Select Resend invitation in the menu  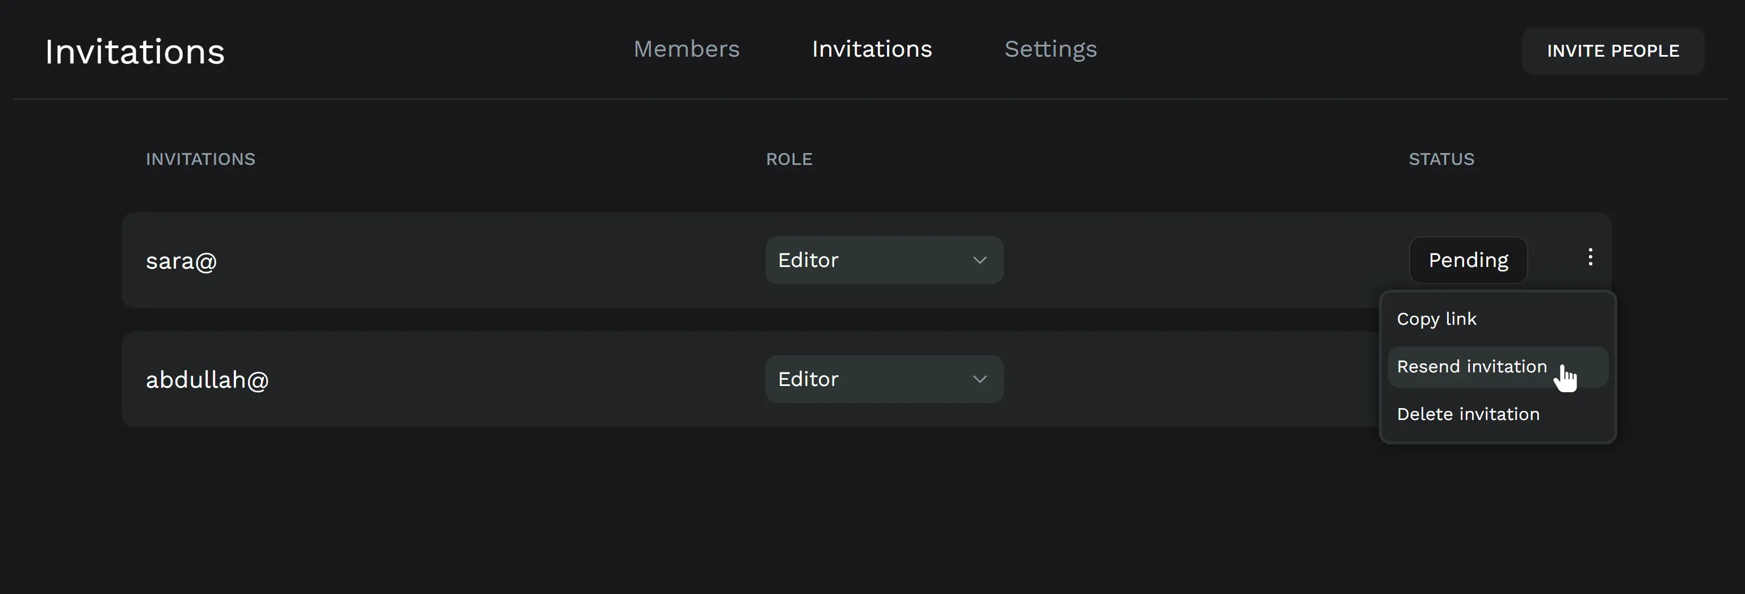click(x=1471, y=367)
